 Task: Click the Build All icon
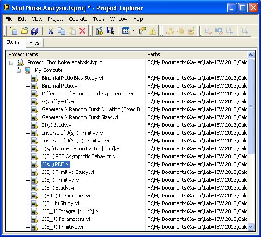(170, 31)
